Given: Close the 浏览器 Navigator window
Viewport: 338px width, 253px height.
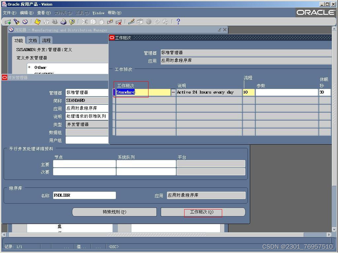Looking at the screenshot, I should point(225,30).
